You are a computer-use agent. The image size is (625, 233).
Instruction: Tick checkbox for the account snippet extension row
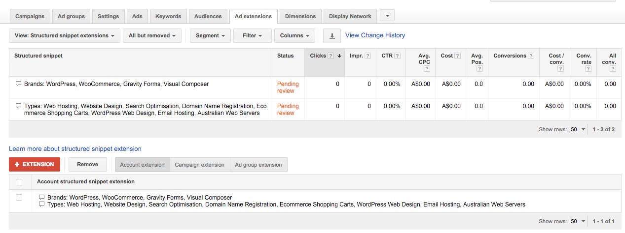tap(19, 198)
